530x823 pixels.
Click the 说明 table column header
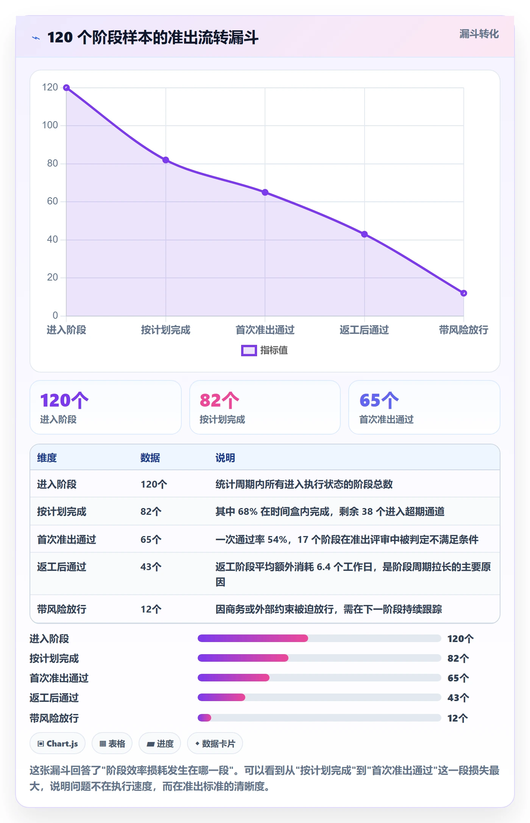pyautogui.click(x=225, y=458)
